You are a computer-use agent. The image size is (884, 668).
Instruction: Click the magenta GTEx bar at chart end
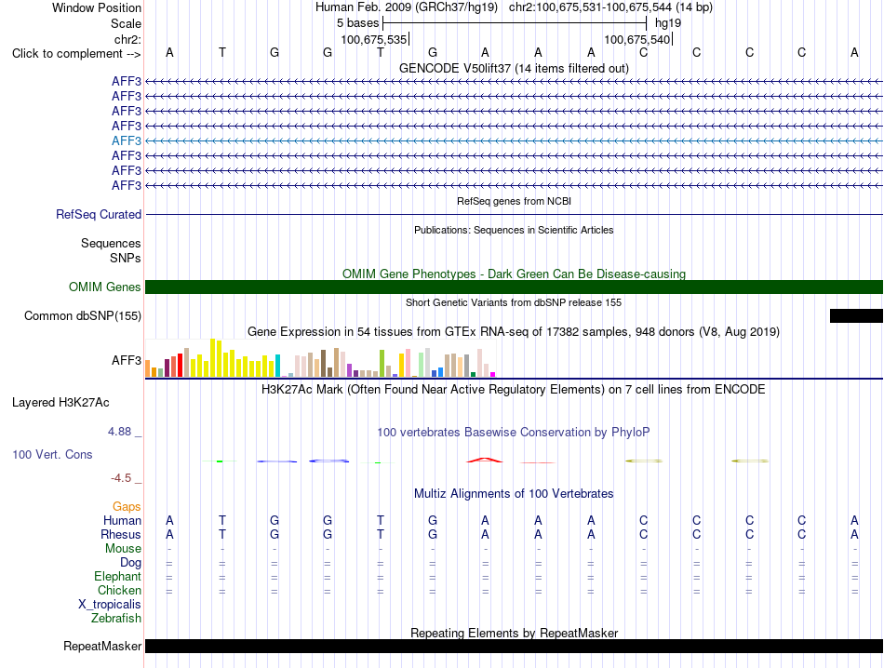493,374
